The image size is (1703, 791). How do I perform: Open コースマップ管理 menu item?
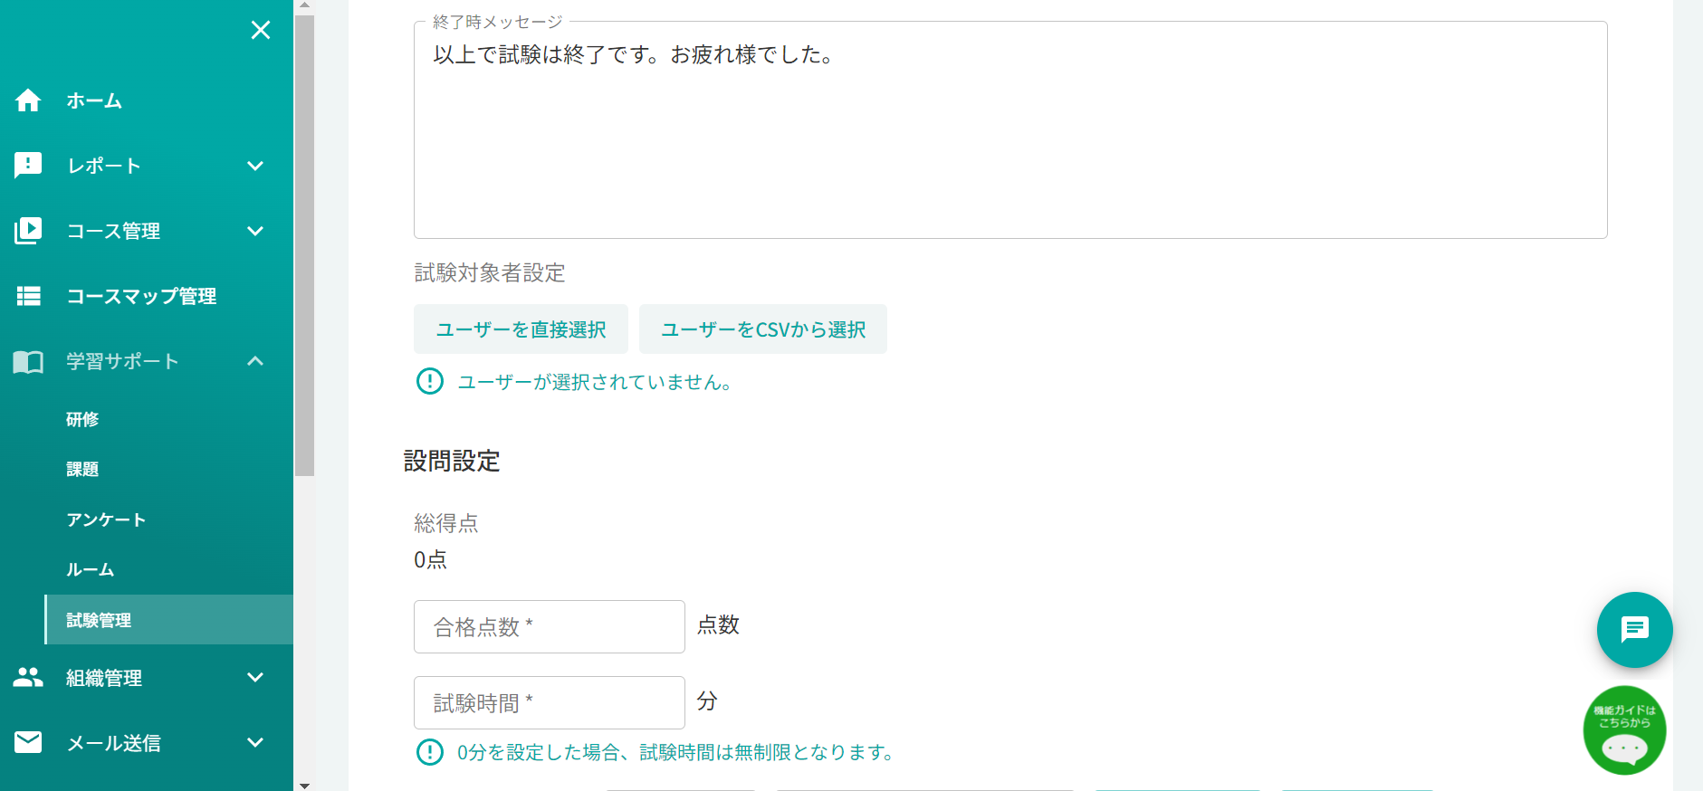coord(141,296)
